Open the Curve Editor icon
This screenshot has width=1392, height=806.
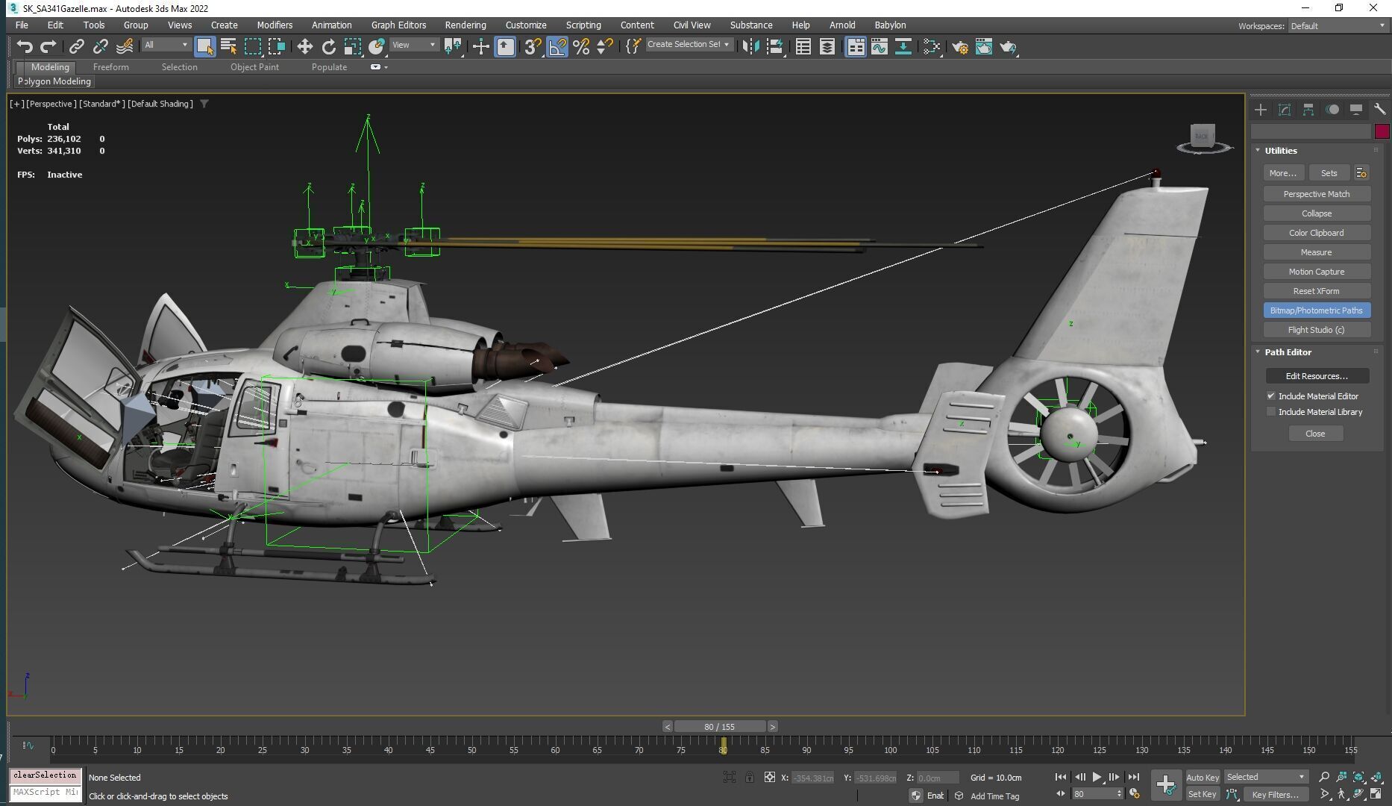pyautogui.click(x=880, y=47)
